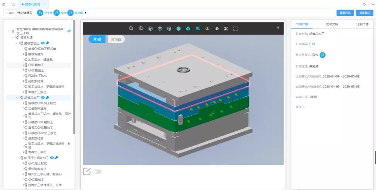
Task: Click the third user avatar in header
Action: pyautogui.click(x=70, y=13)
